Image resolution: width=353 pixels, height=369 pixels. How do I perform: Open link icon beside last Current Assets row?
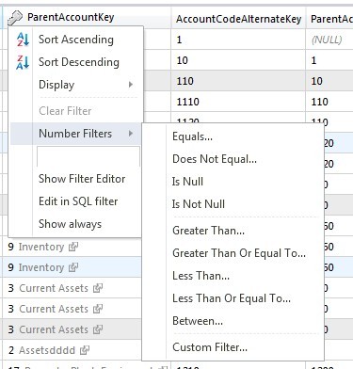pos(98,329)
